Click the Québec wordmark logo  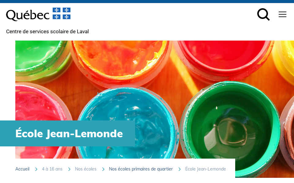[x=28, y=15]
